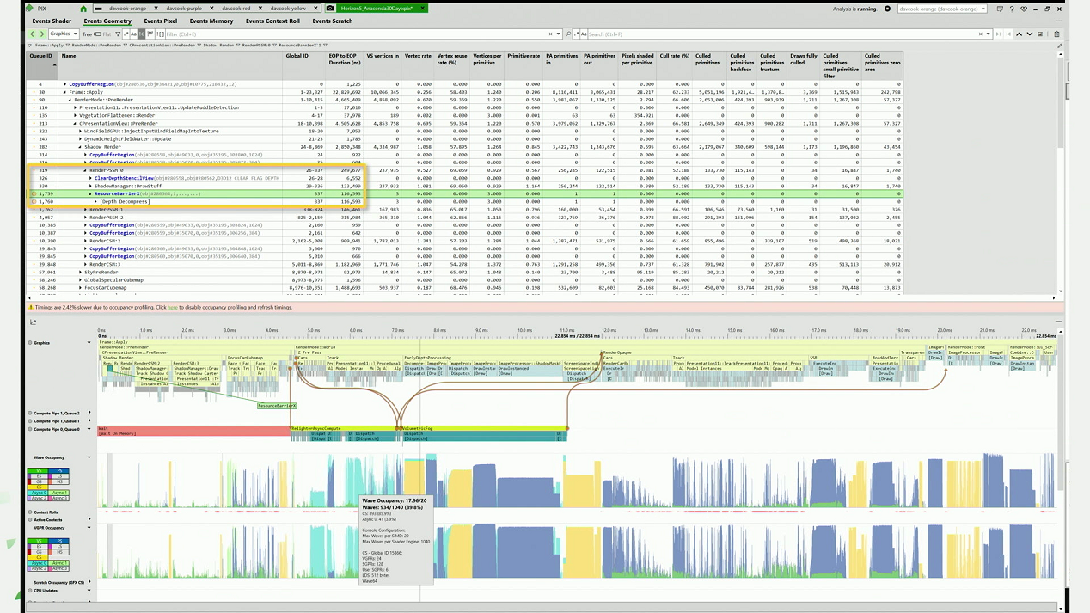Open davcook-orange device dropdown
The width and height of the screenshot is (1090, 613).
pos(942,9)
